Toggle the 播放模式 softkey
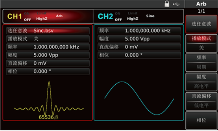The image size is (218, 131). [201, 43]
